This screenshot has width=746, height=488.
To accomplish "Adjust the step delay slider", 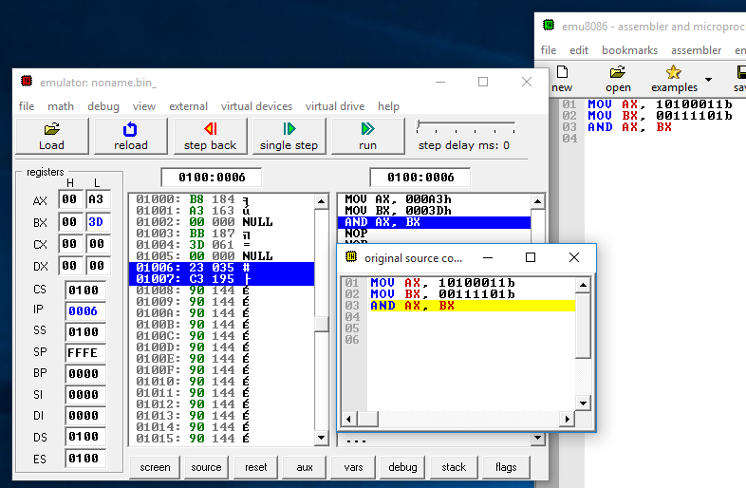I will click(x=419, y=125).
